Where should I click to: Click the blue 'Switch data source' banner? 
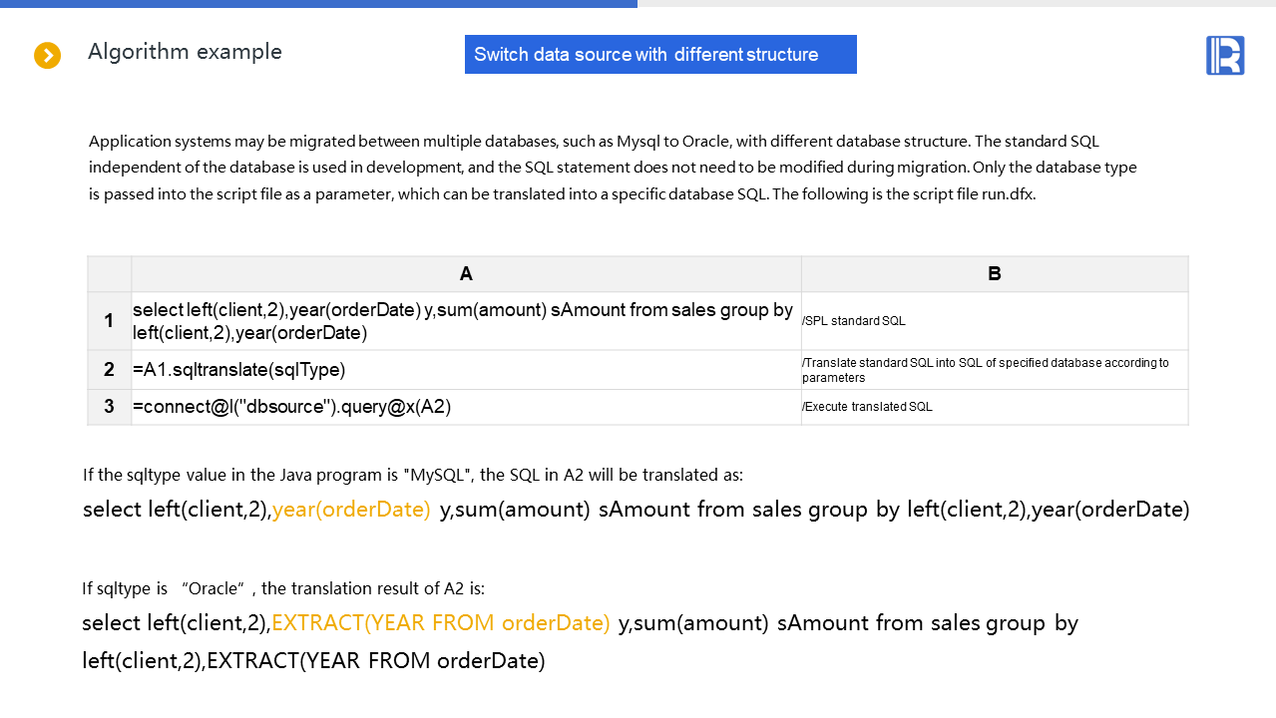[x=659, y=55]
